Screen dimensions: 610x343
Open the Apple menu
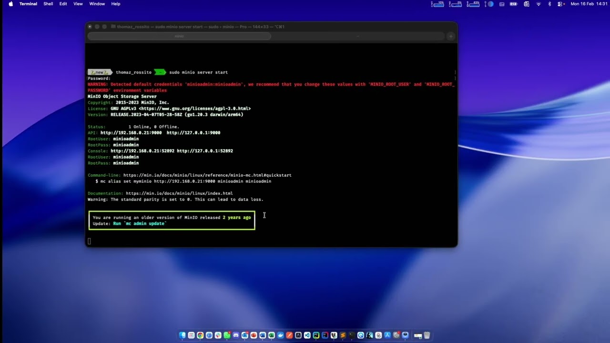[x=10, y=4]
